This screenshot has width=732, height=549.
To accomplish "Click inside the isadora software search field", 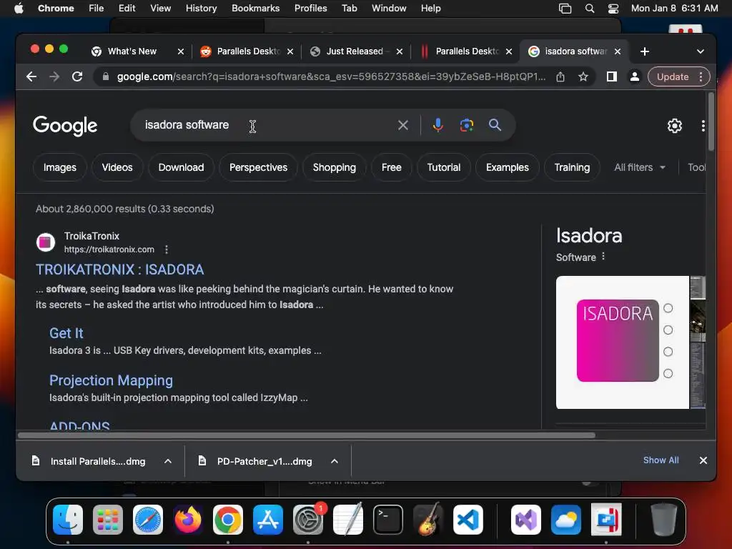I will coord(266,125).
